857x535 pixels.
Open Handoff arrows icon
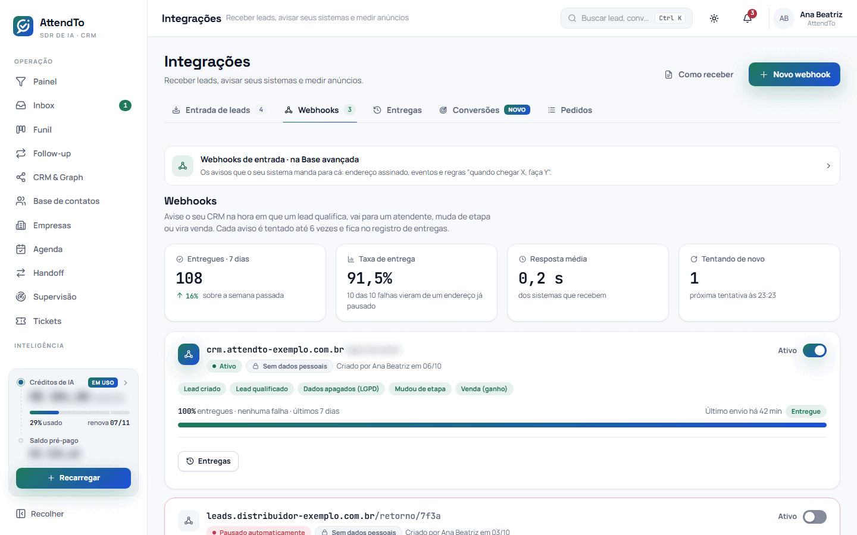[x=21, y=273]
